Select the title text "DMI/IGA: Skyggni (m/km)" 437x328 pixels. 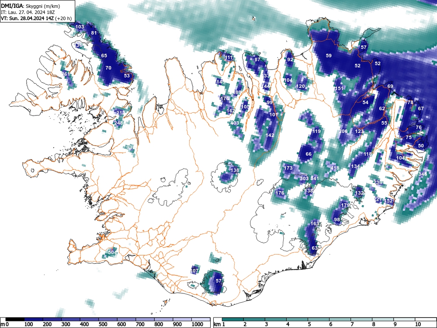coord(31,6)
